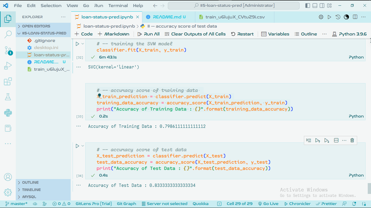Open the Python sidebar view
371x208 pixels.
(x=8, y=112)
